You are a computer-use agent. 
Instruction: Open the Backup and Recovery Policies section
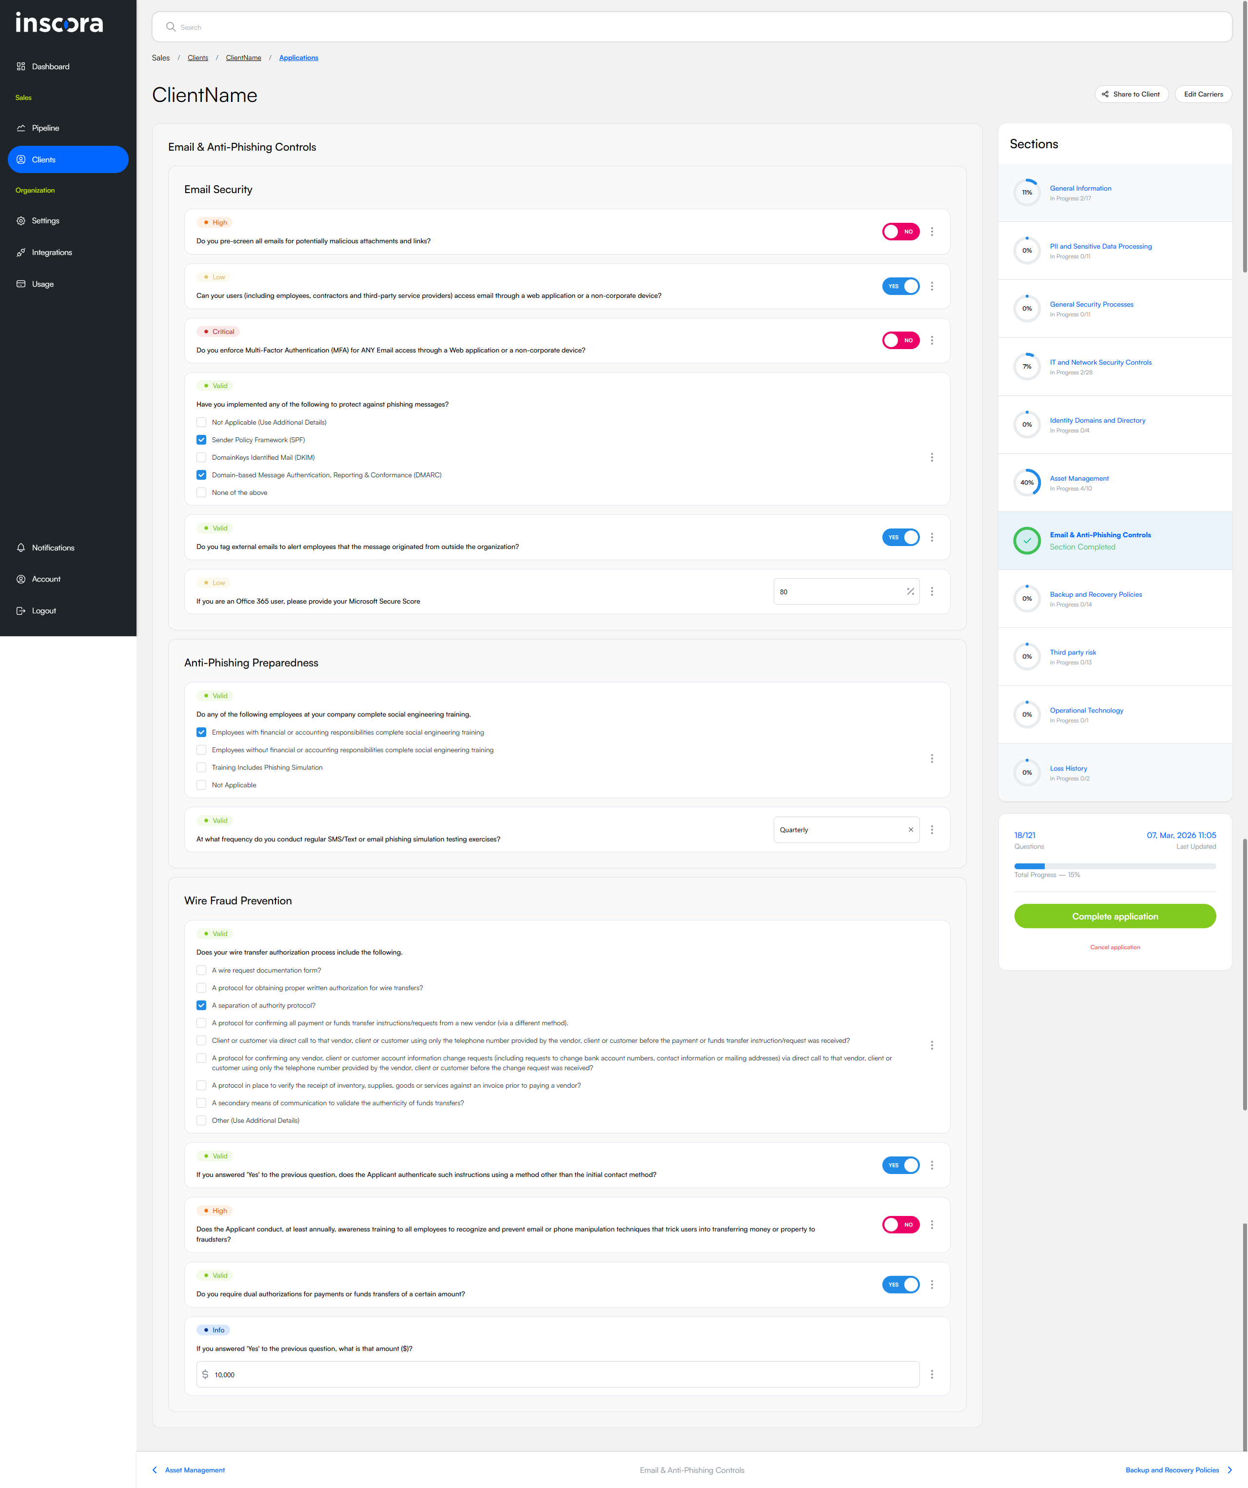(1095, 594)
